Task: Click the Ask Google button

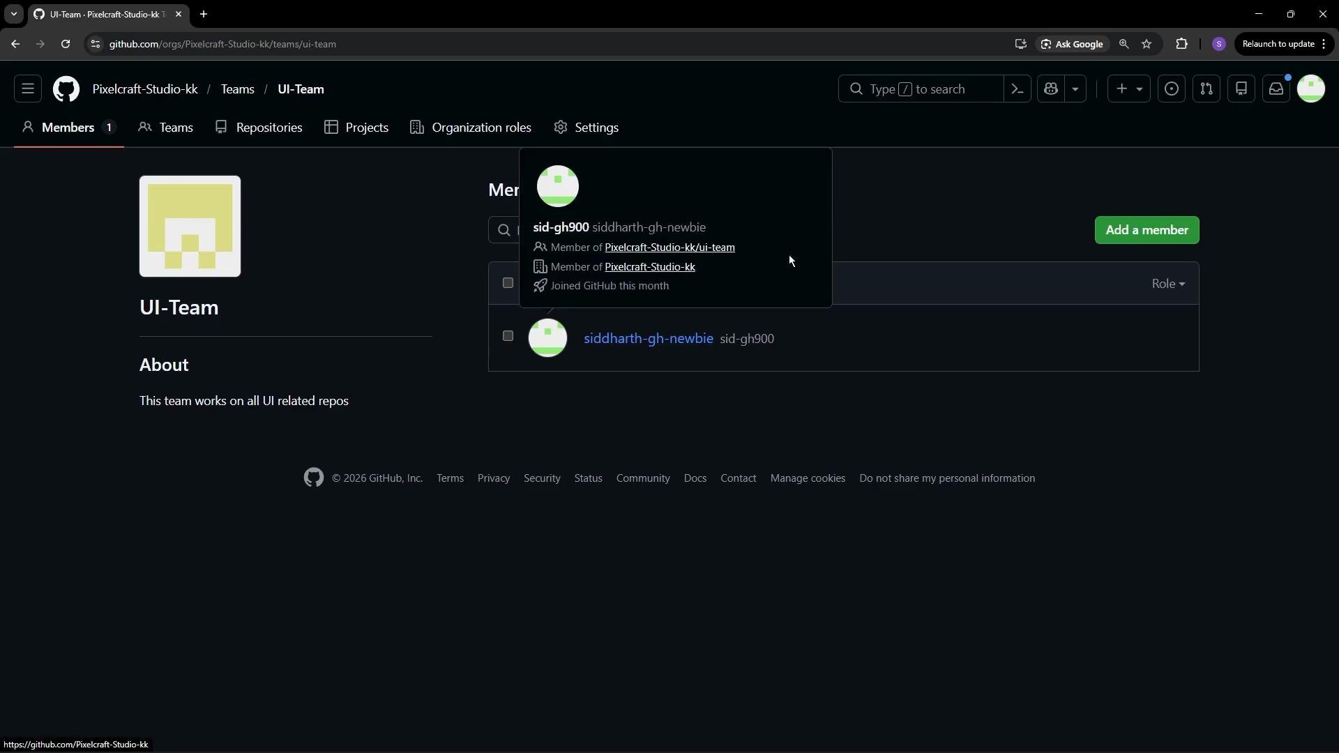Action: pyautogui.click(x=1072, y=44)
